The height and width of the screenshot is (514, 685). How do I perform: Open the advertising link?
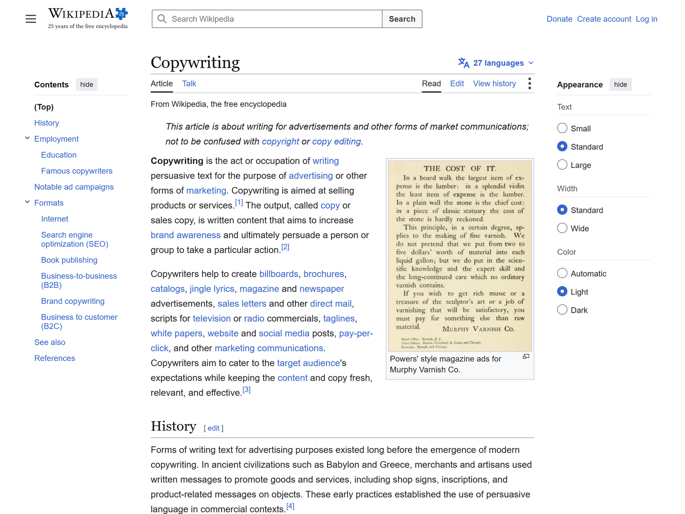coord(311,176)
